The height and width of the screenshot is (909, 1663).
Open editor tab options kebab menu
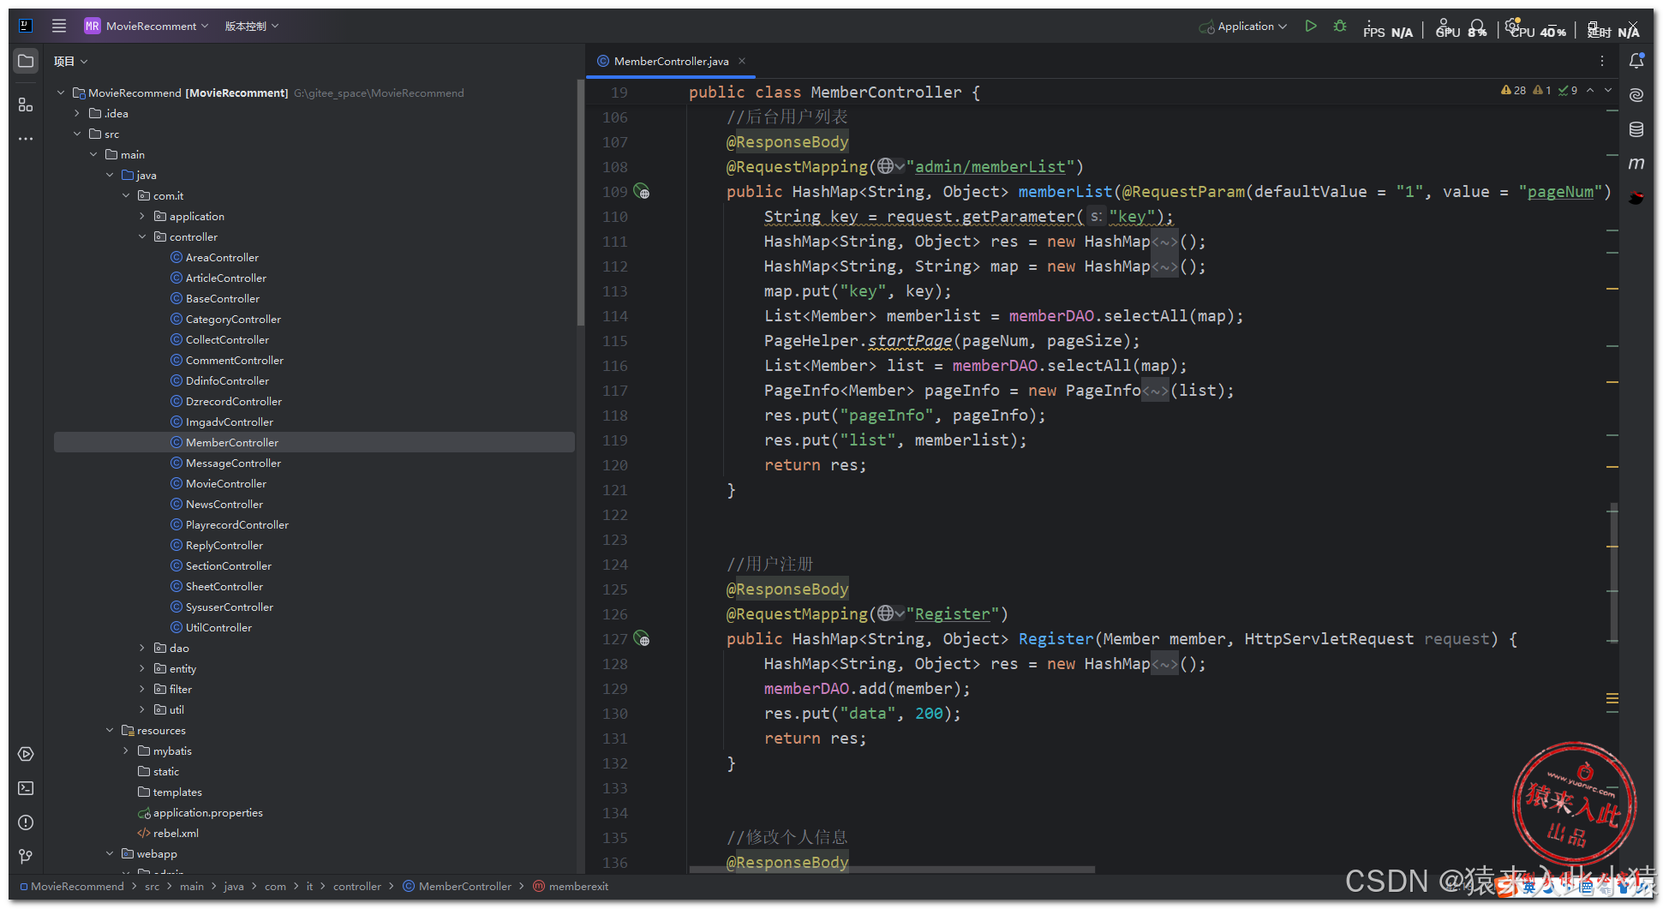[1602, 61]
